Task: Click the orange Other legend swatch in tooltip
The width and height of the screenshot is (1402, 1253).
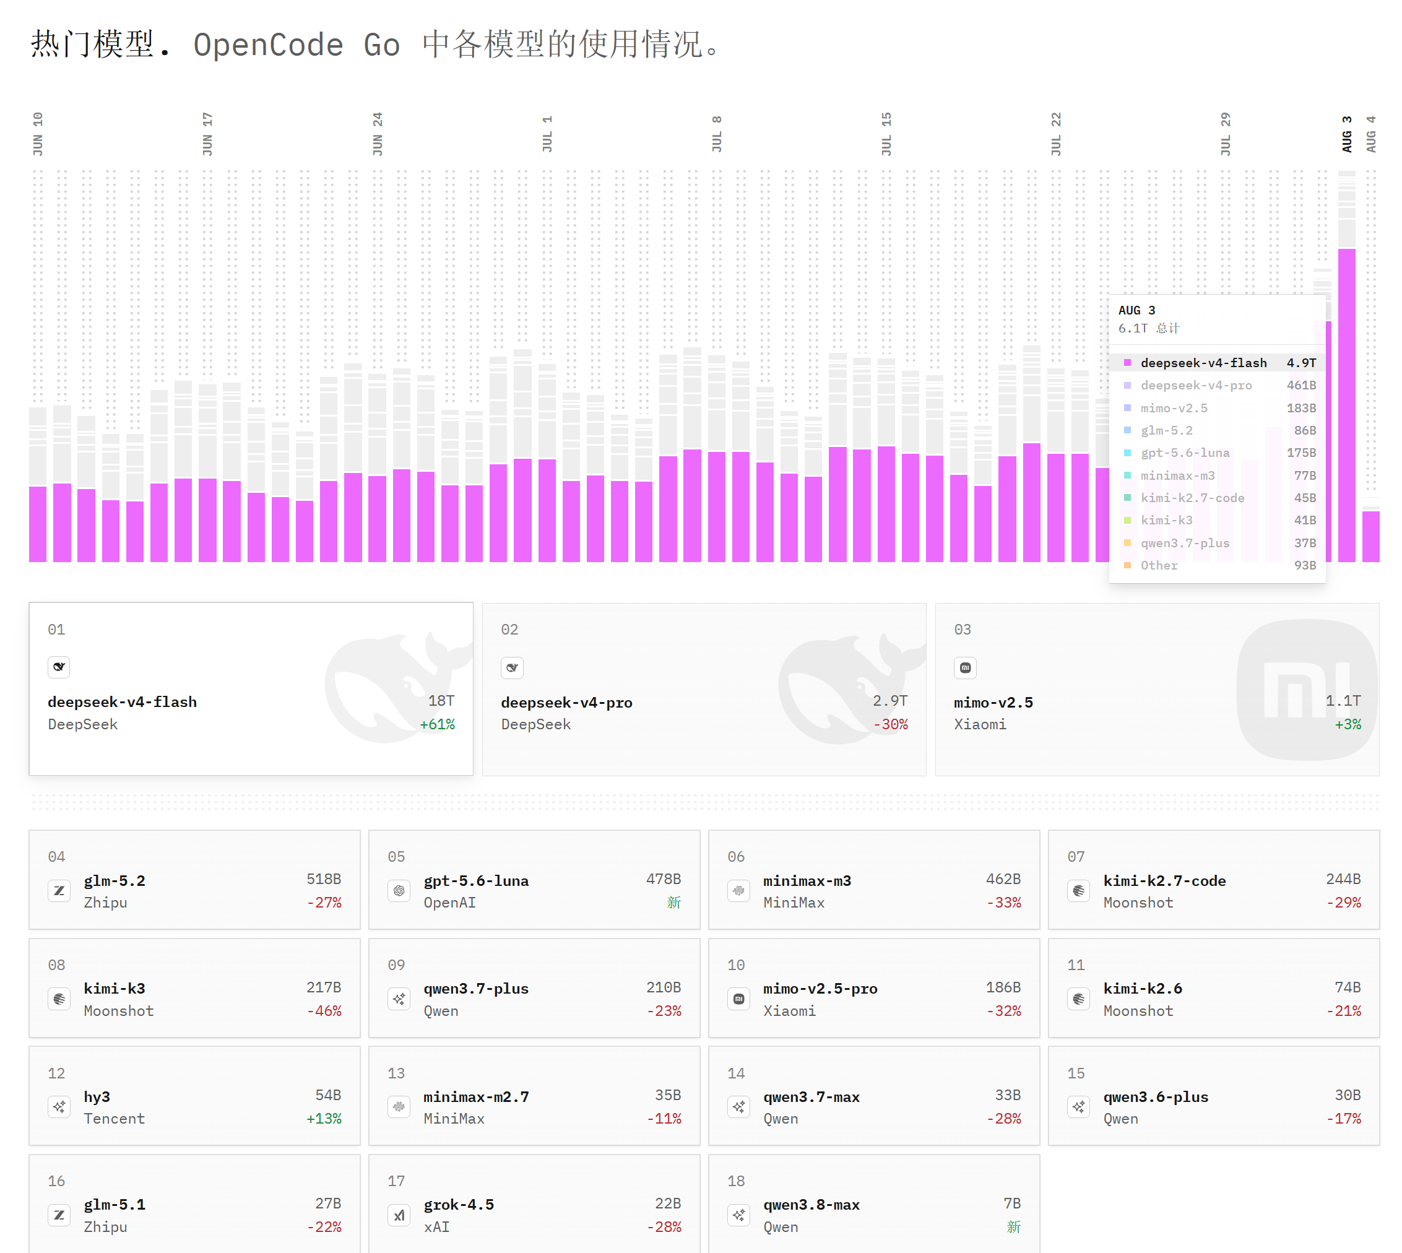Action: point(1127,565)
